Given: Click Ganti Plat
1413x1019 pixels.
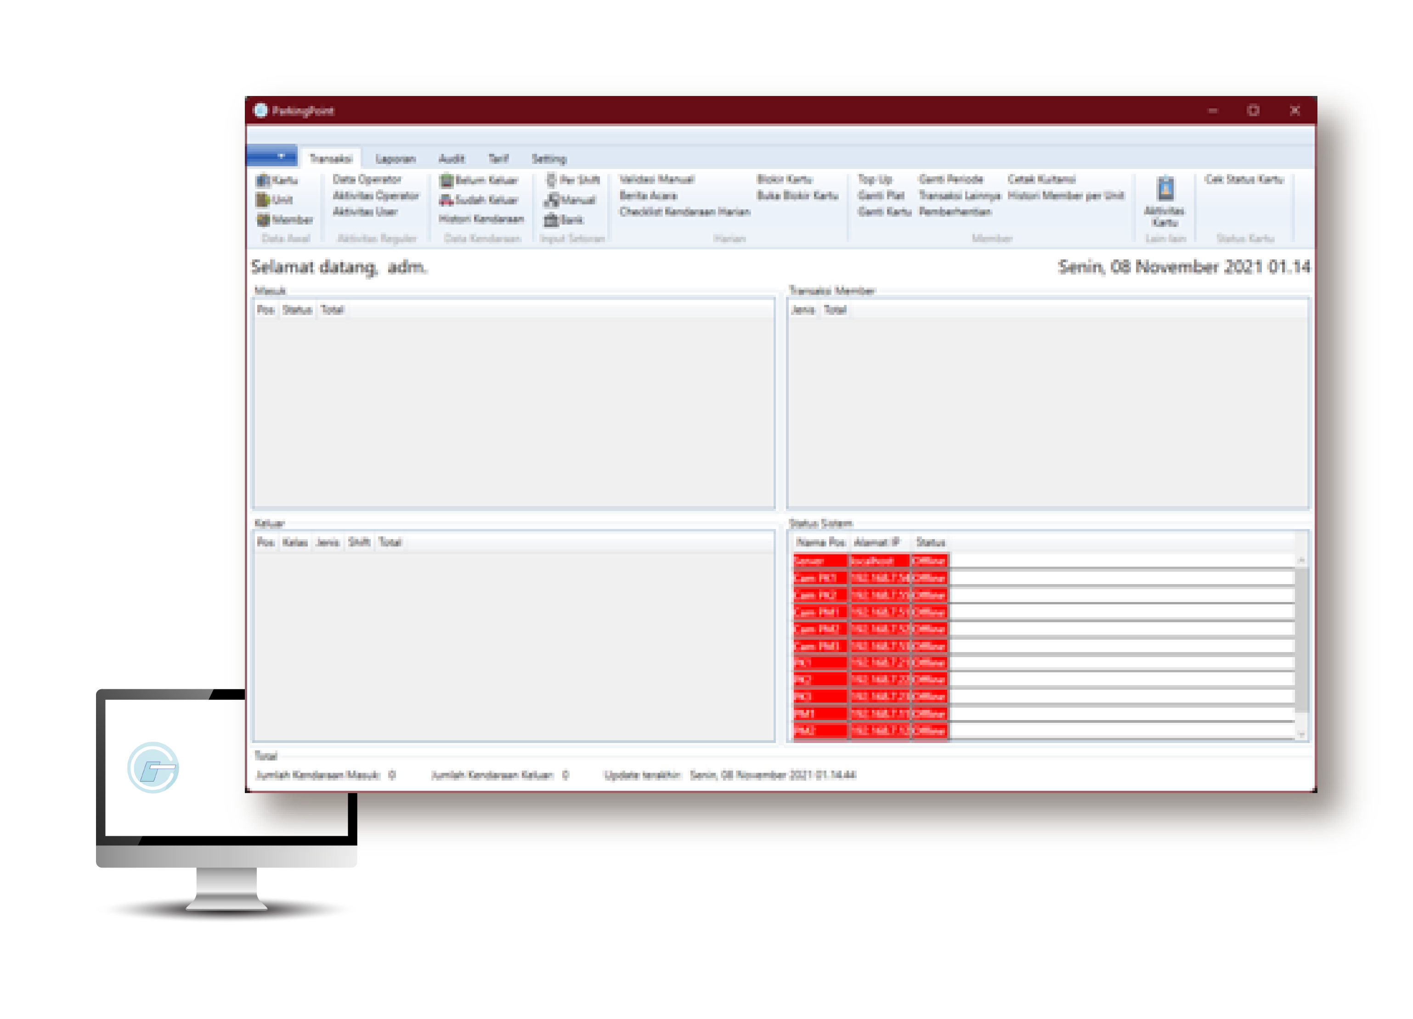Looking at the screenshot, I should [881, 196].
